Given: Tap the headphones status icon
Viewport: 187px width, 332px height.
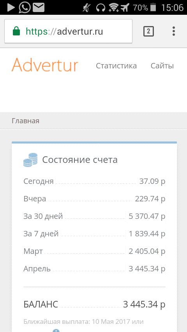Looking at the screenshot, I should [x=101, y=8].
